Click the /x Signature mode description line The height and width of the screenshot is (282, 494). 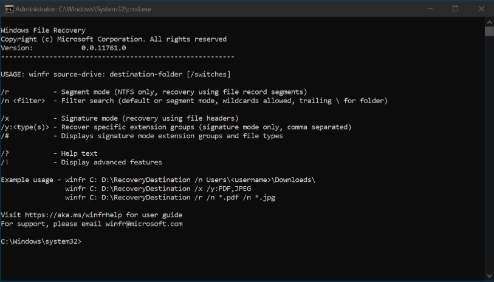click(x=120, y=118)
